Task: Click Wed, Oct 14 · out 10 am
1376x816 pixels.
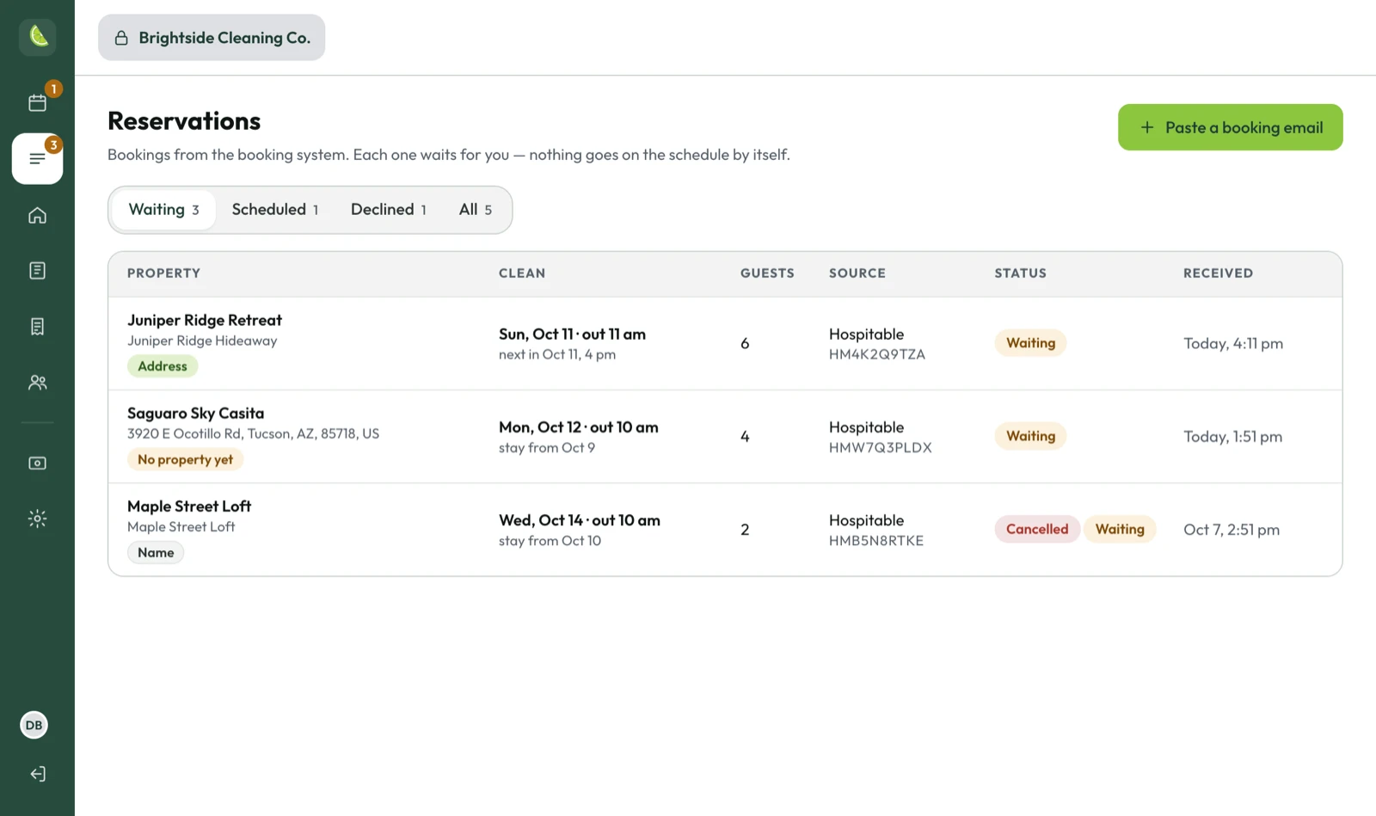Action: tap(580, 520)
